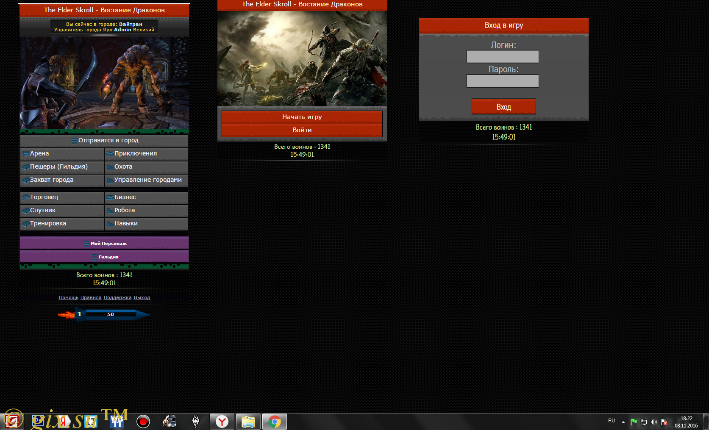709x430 pixels.
Task: Open the Гильдия purple bar
Action: 104,257
